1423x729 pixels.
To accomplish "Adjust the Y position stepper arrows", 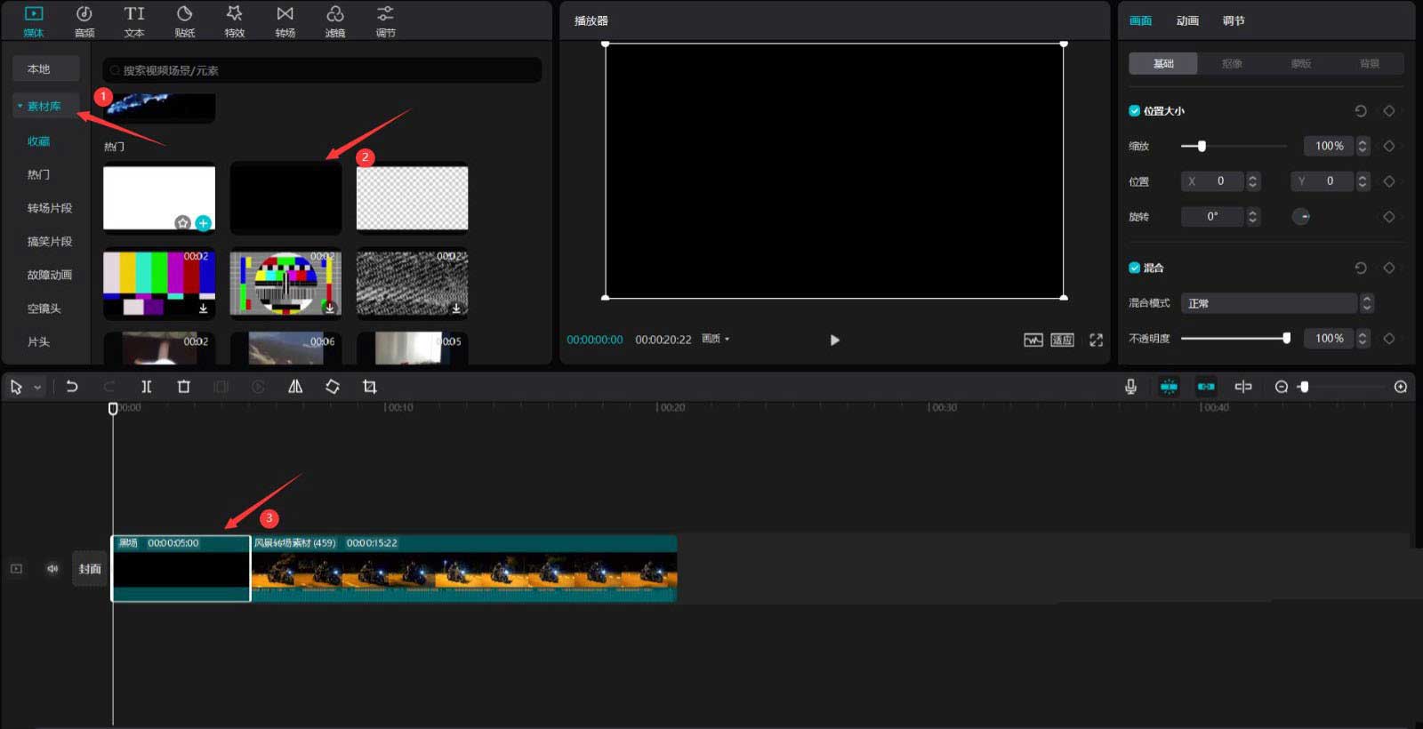I will pyautogui.click(x=1363, y=181).
